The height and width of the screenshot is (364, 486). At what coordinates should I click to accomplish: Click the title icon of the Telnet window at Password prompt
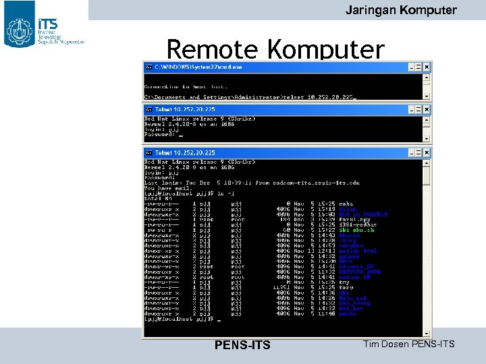pos(149,110)
